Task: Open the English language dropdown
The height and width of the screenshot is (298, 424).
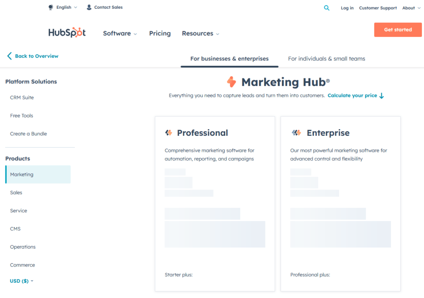Action: pos(67,7)
